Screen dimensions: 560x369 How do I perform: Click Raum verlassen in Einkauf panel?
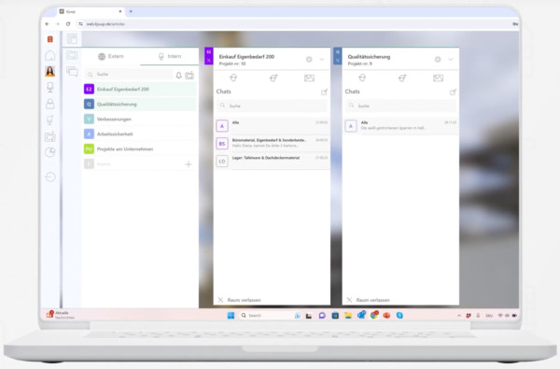239,300
